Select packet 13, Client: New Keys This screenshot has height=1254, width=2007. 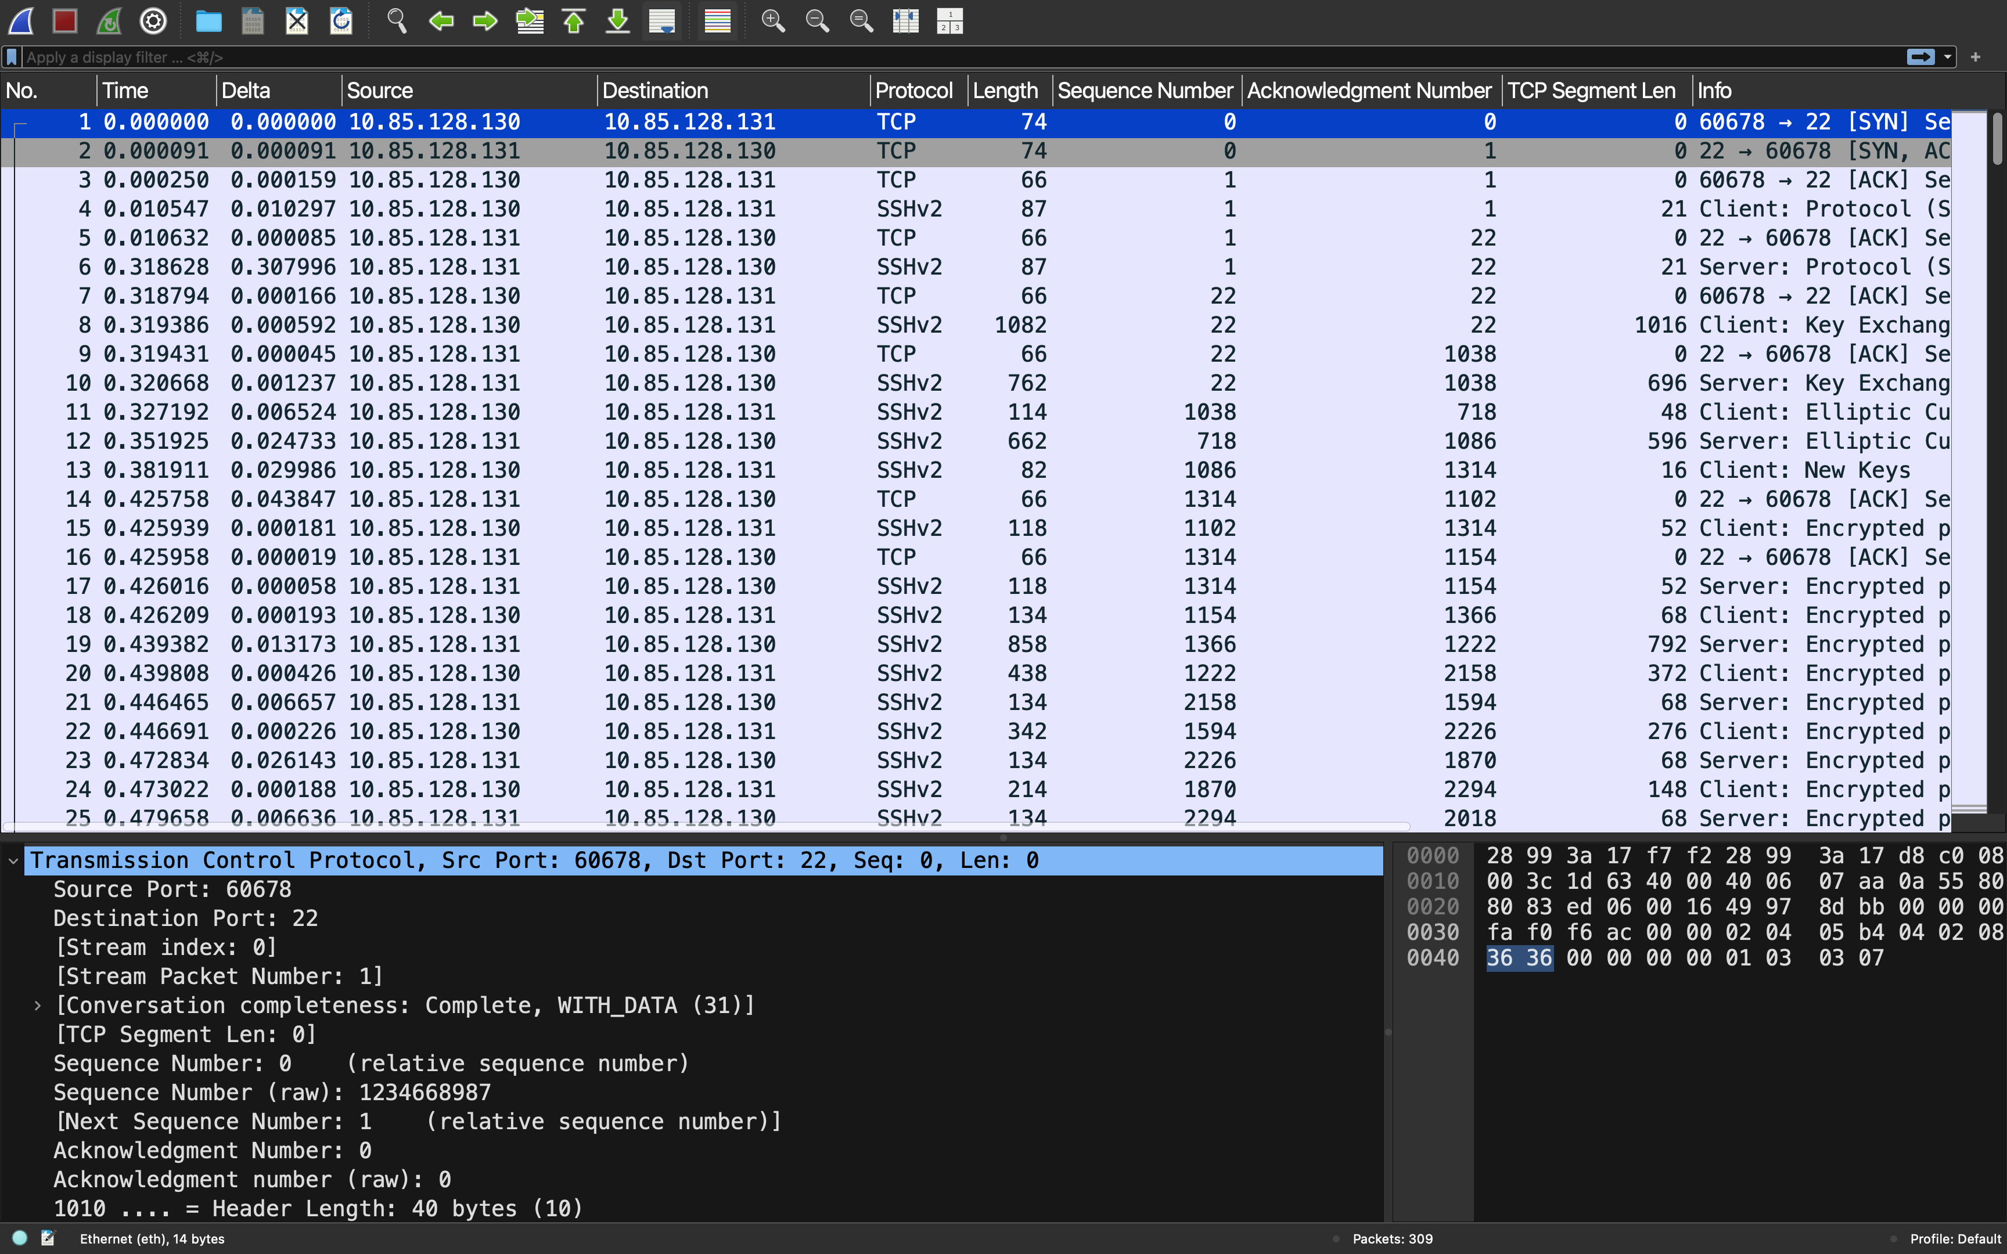[975, 470]
